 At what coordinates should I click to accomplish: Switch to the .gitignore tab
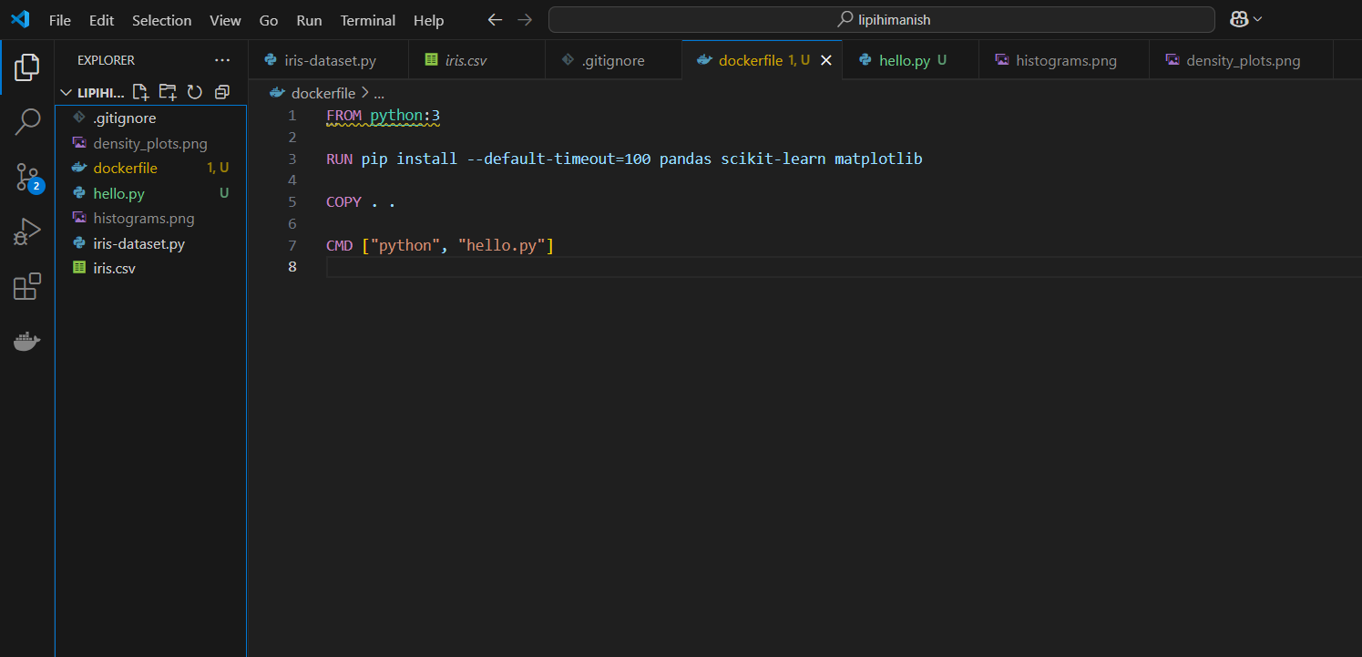(x=613, y=60)
